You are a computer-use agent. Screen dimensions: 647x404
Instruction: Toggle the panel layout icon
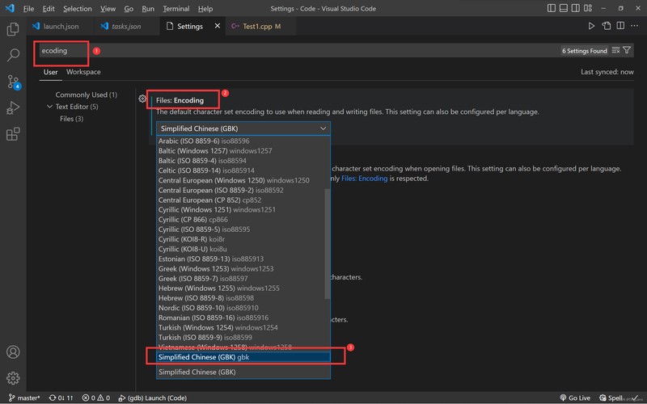point(563,8)
